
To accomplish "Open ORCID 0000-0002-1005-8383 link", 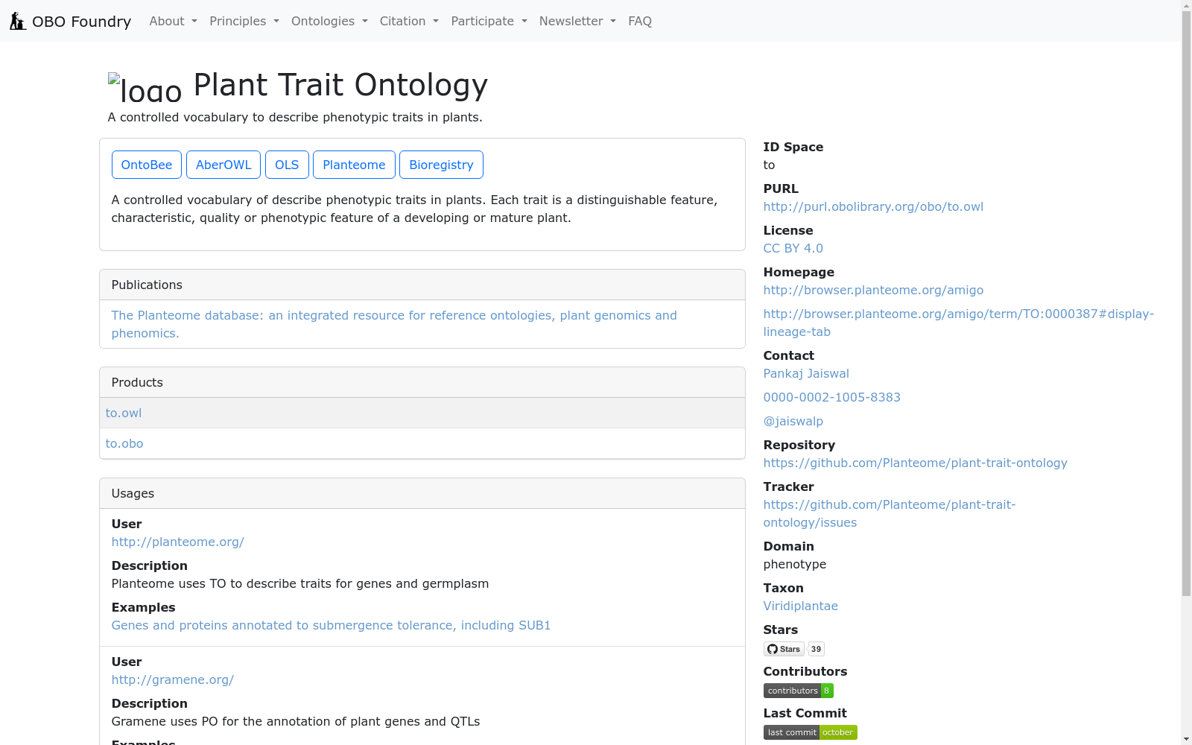I will (x=832, y=397).
